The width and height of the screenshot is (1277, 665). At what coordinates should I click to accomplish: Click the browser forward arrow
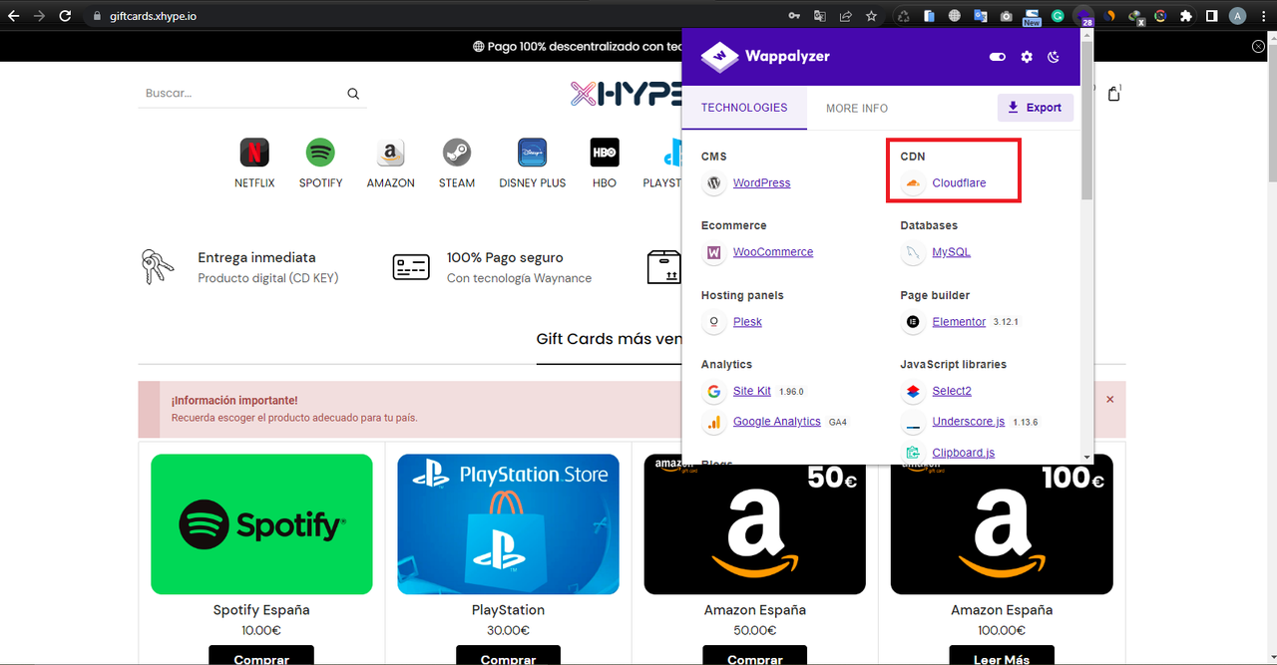point(40,16)
